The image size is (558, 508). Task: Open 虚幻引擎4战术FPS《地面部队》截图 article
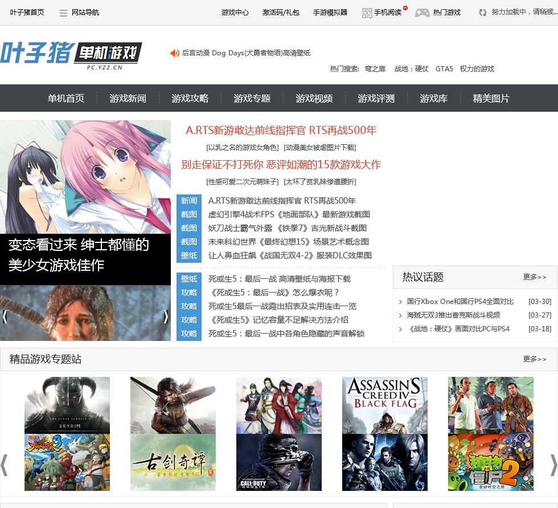(x=289, y=214)
